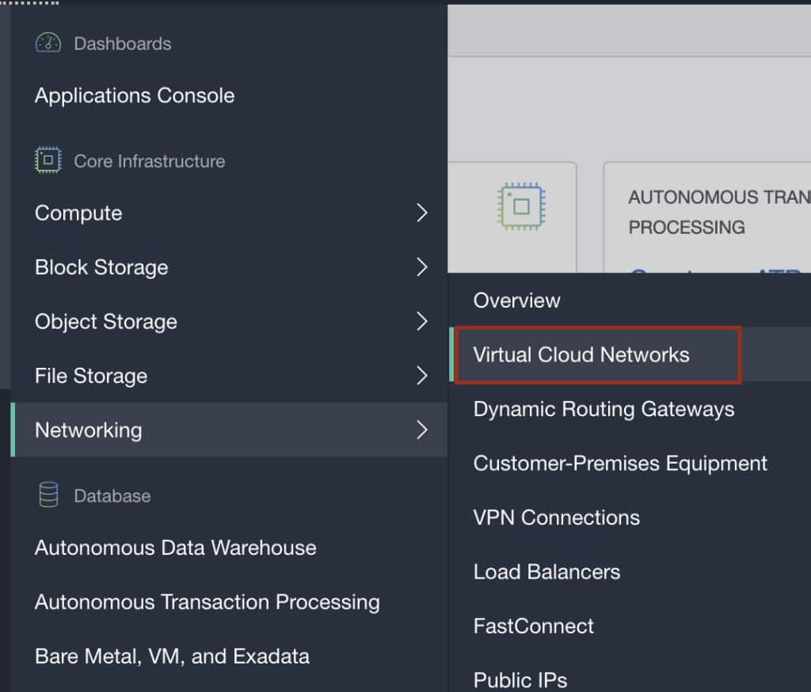Click the Dashboards gauge icon

coord(48,43)
